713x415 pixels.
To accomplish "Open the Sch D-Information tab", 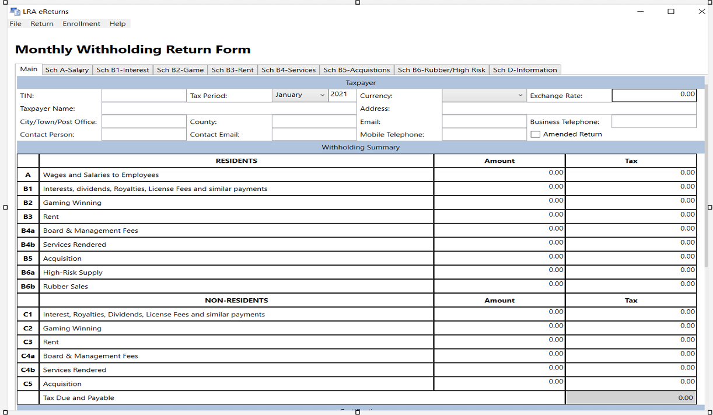I will (x=525, y=70).
